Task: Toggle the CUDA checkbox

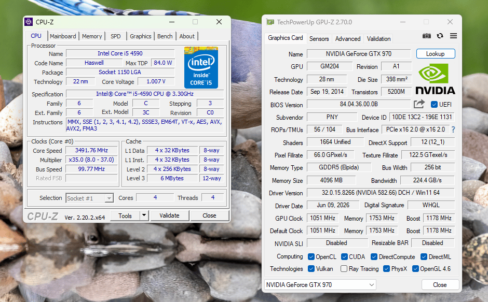Action: click(x=344, y=256)
